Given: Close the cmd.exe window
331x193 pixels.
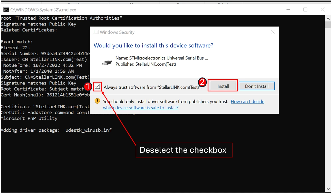Looking at the screenshot, I should tap(323, 10).
